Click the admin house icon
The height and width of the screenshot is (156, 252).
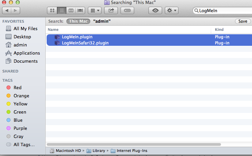(9, 45)
